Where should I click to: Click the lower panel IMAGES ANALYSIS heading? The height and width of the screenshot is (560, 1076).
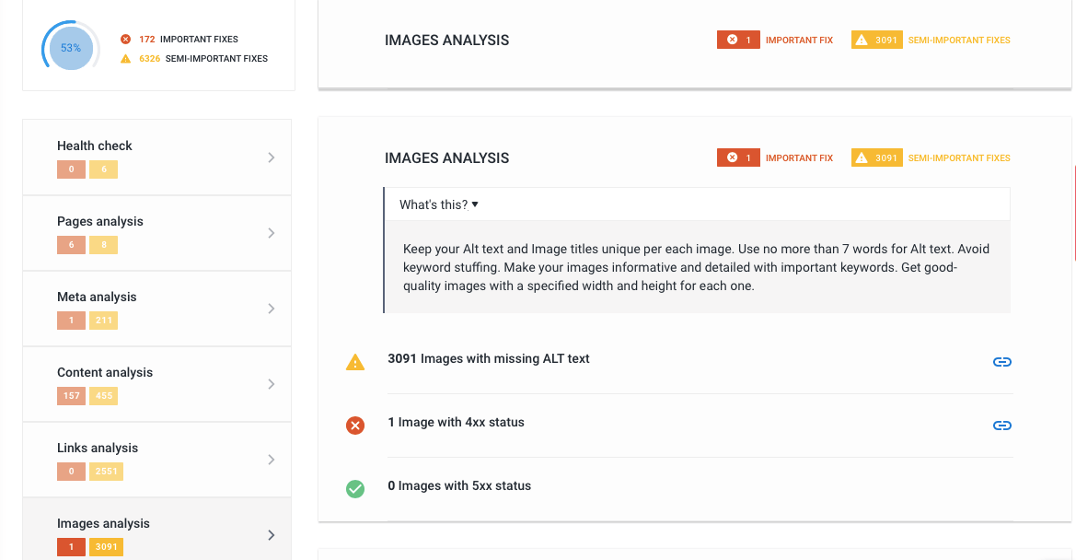point(446,158)
